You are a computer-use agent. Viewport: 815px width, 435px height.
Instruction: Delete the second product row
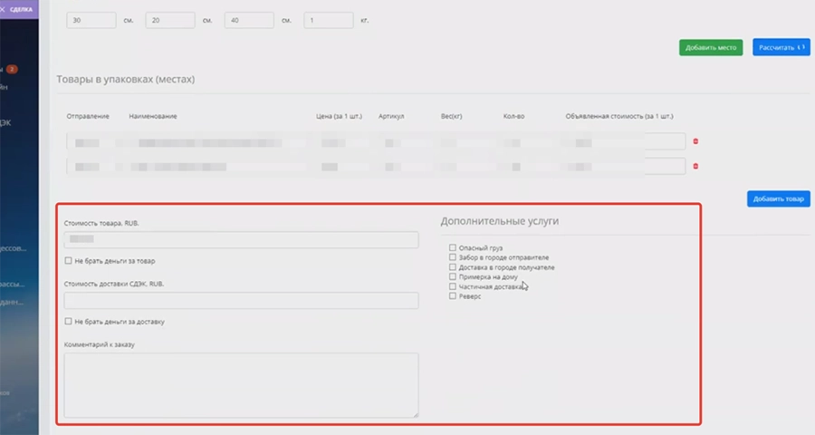tap(695, 166)
